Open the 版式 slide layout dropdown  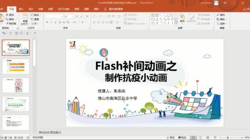36,15
